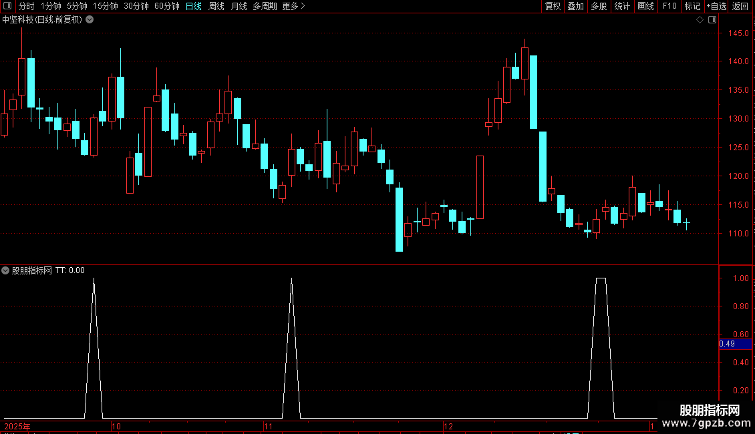Open the 画线 drawing tools
755x434 pixels.
point(645,6)
